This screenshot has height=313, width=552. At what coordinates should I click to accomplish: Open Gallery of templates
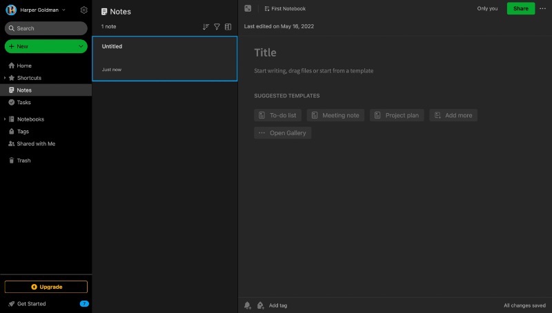(283, 133)
